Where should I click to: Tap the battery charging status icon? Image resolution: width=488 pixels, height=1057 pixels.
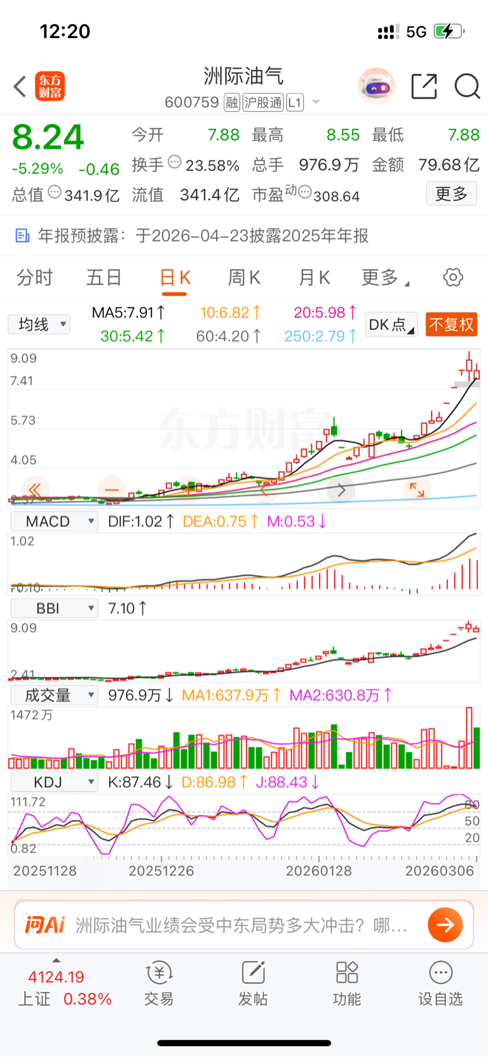(449, 31)
